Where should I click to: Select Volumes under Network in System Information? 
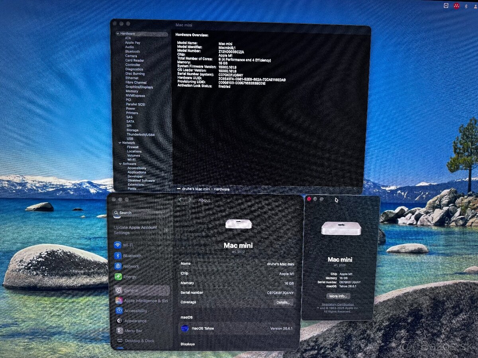point(133,156)
